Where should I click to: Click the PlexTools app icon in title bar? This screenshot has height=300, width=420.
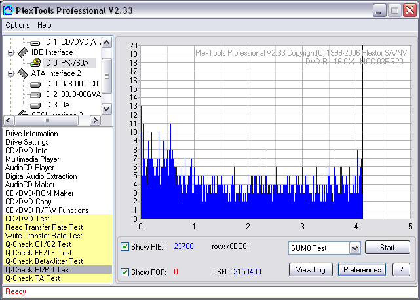(x=8, y=10)
